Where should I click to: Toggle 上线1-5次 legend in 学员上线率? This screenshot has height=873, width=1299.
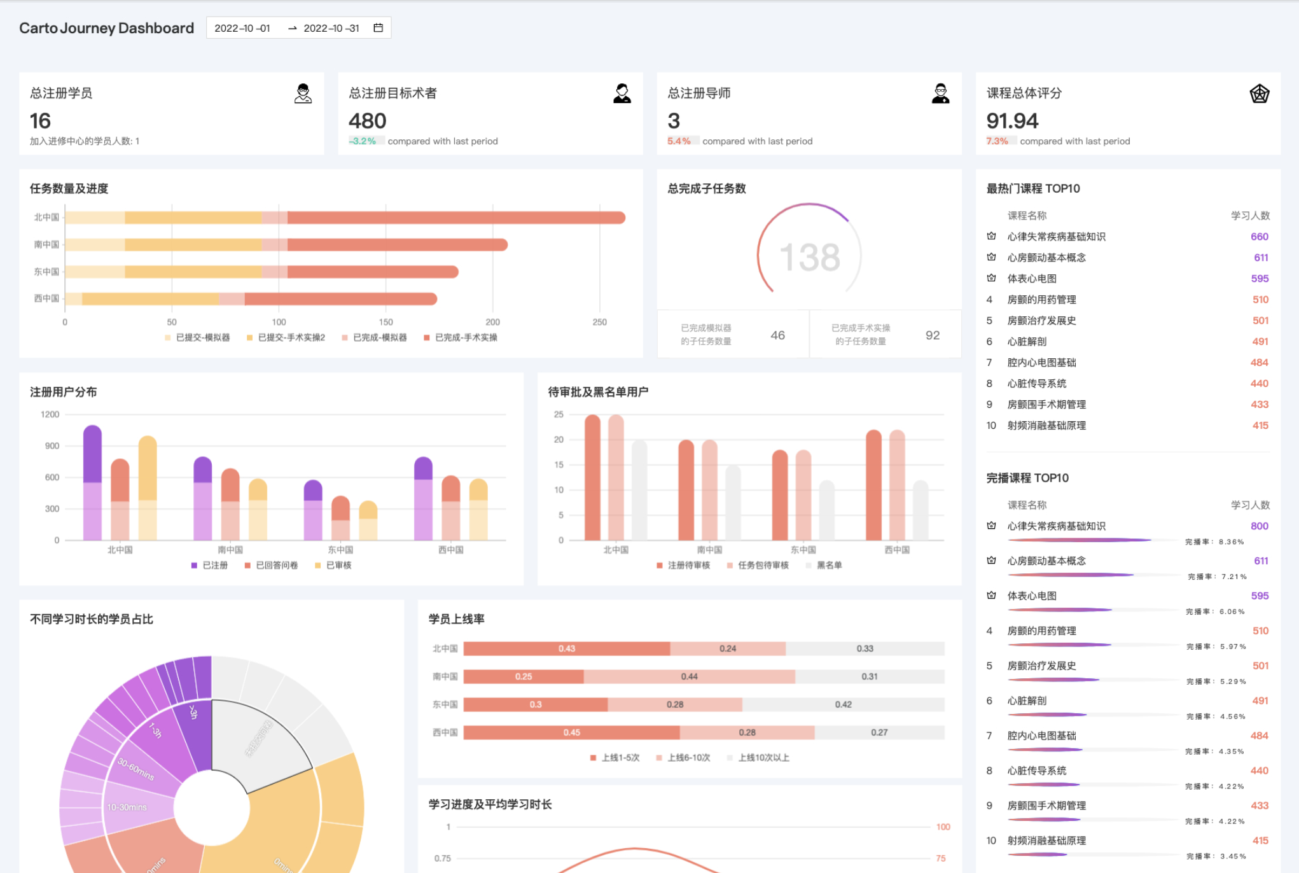coord(615,757)
